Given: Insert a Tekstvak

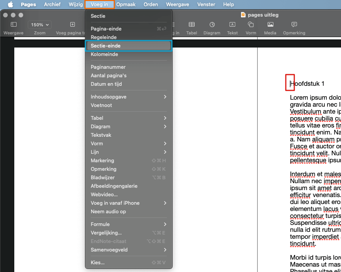Looking at the screenshot, I should pos(129,135).
